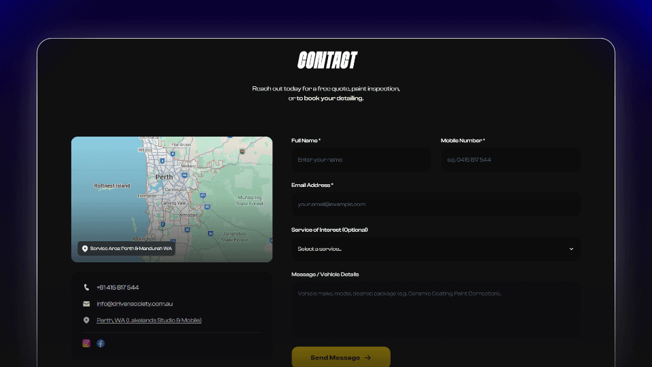Click the Send Message button

pyautogui.click(x=341, y=357)
